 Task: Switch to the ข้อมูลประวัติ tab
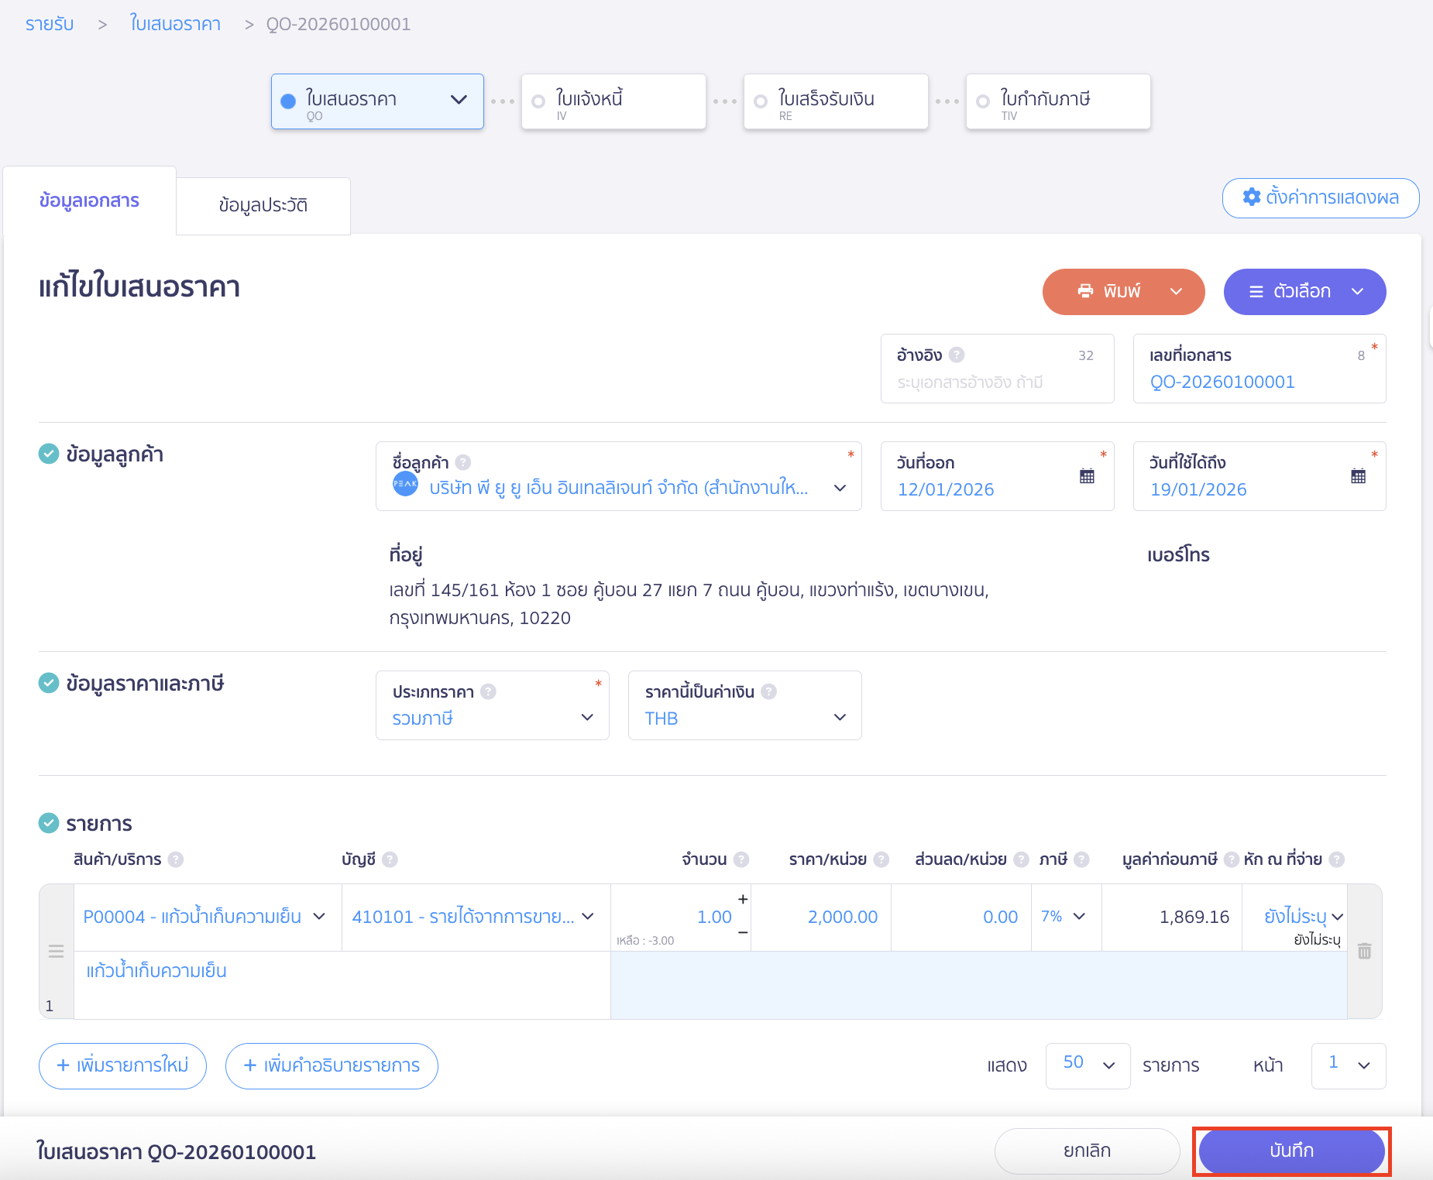[x=263, y=205]
